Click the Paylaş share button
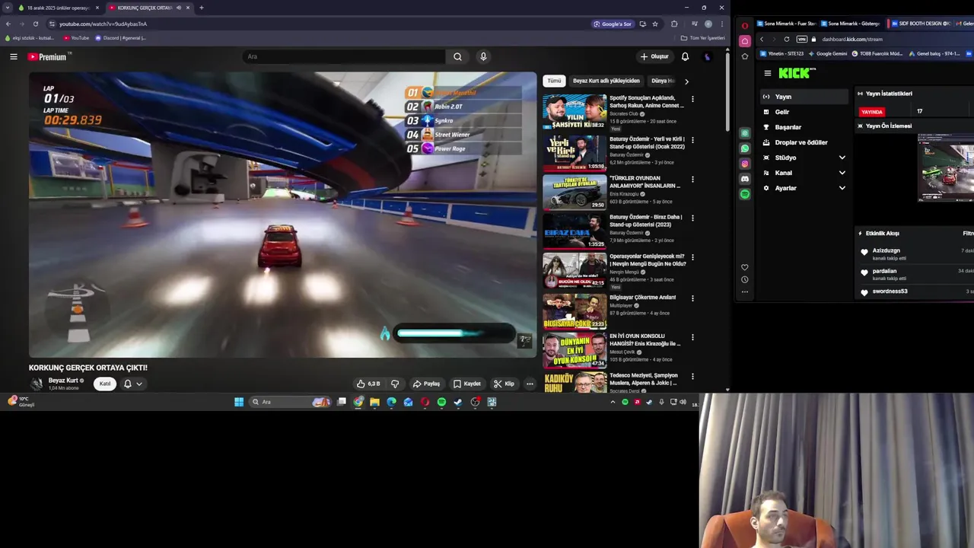974x548 pixels. tap(426, 384)
